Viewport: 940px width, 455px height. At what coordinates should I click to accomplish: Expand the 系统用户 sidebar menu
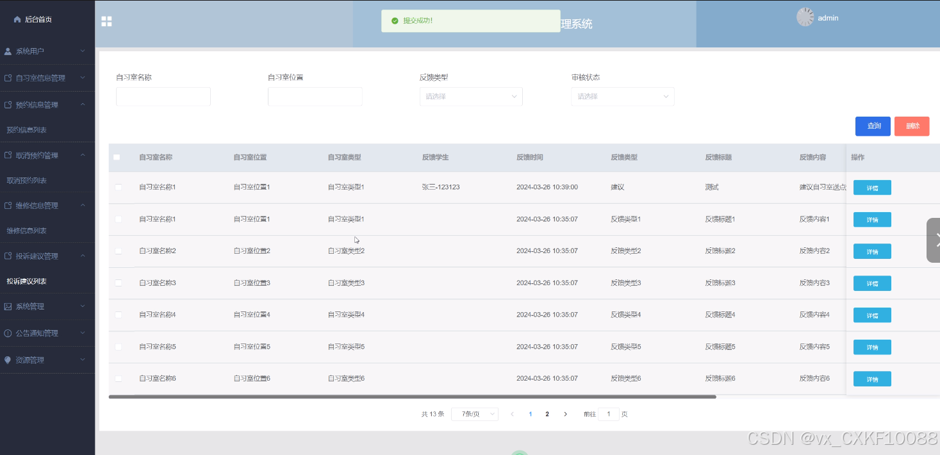47,51
